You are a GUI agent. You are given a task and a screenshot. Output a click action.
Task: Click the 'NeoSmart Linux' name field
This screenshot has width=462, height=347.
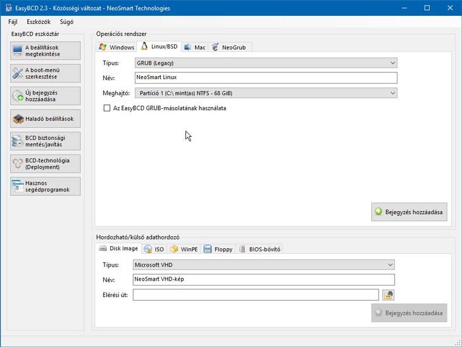(265, 78)
